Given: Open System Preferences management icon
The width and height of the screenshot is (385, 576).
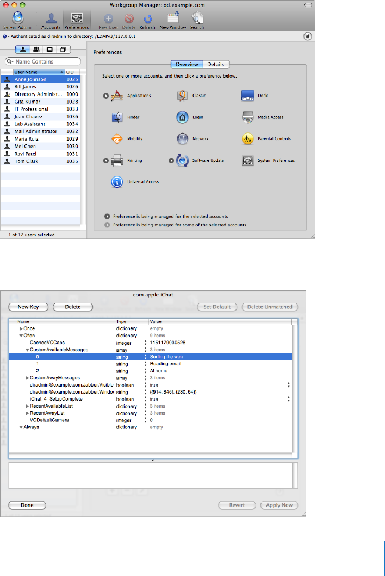Looking at the screenshot, I should [248, 161].
